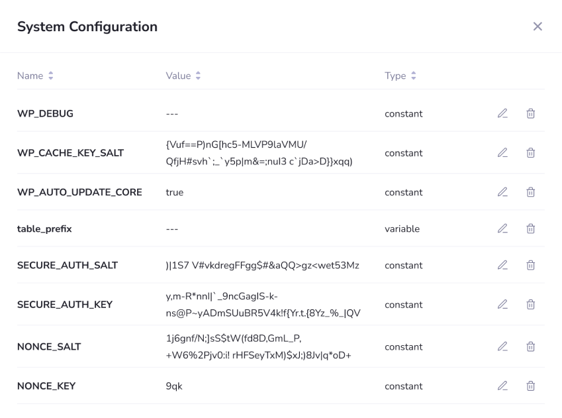This screenshot has width=562, height=418.
Task: Edit the NONCE_KEY entry
Action: click(502, 386)
